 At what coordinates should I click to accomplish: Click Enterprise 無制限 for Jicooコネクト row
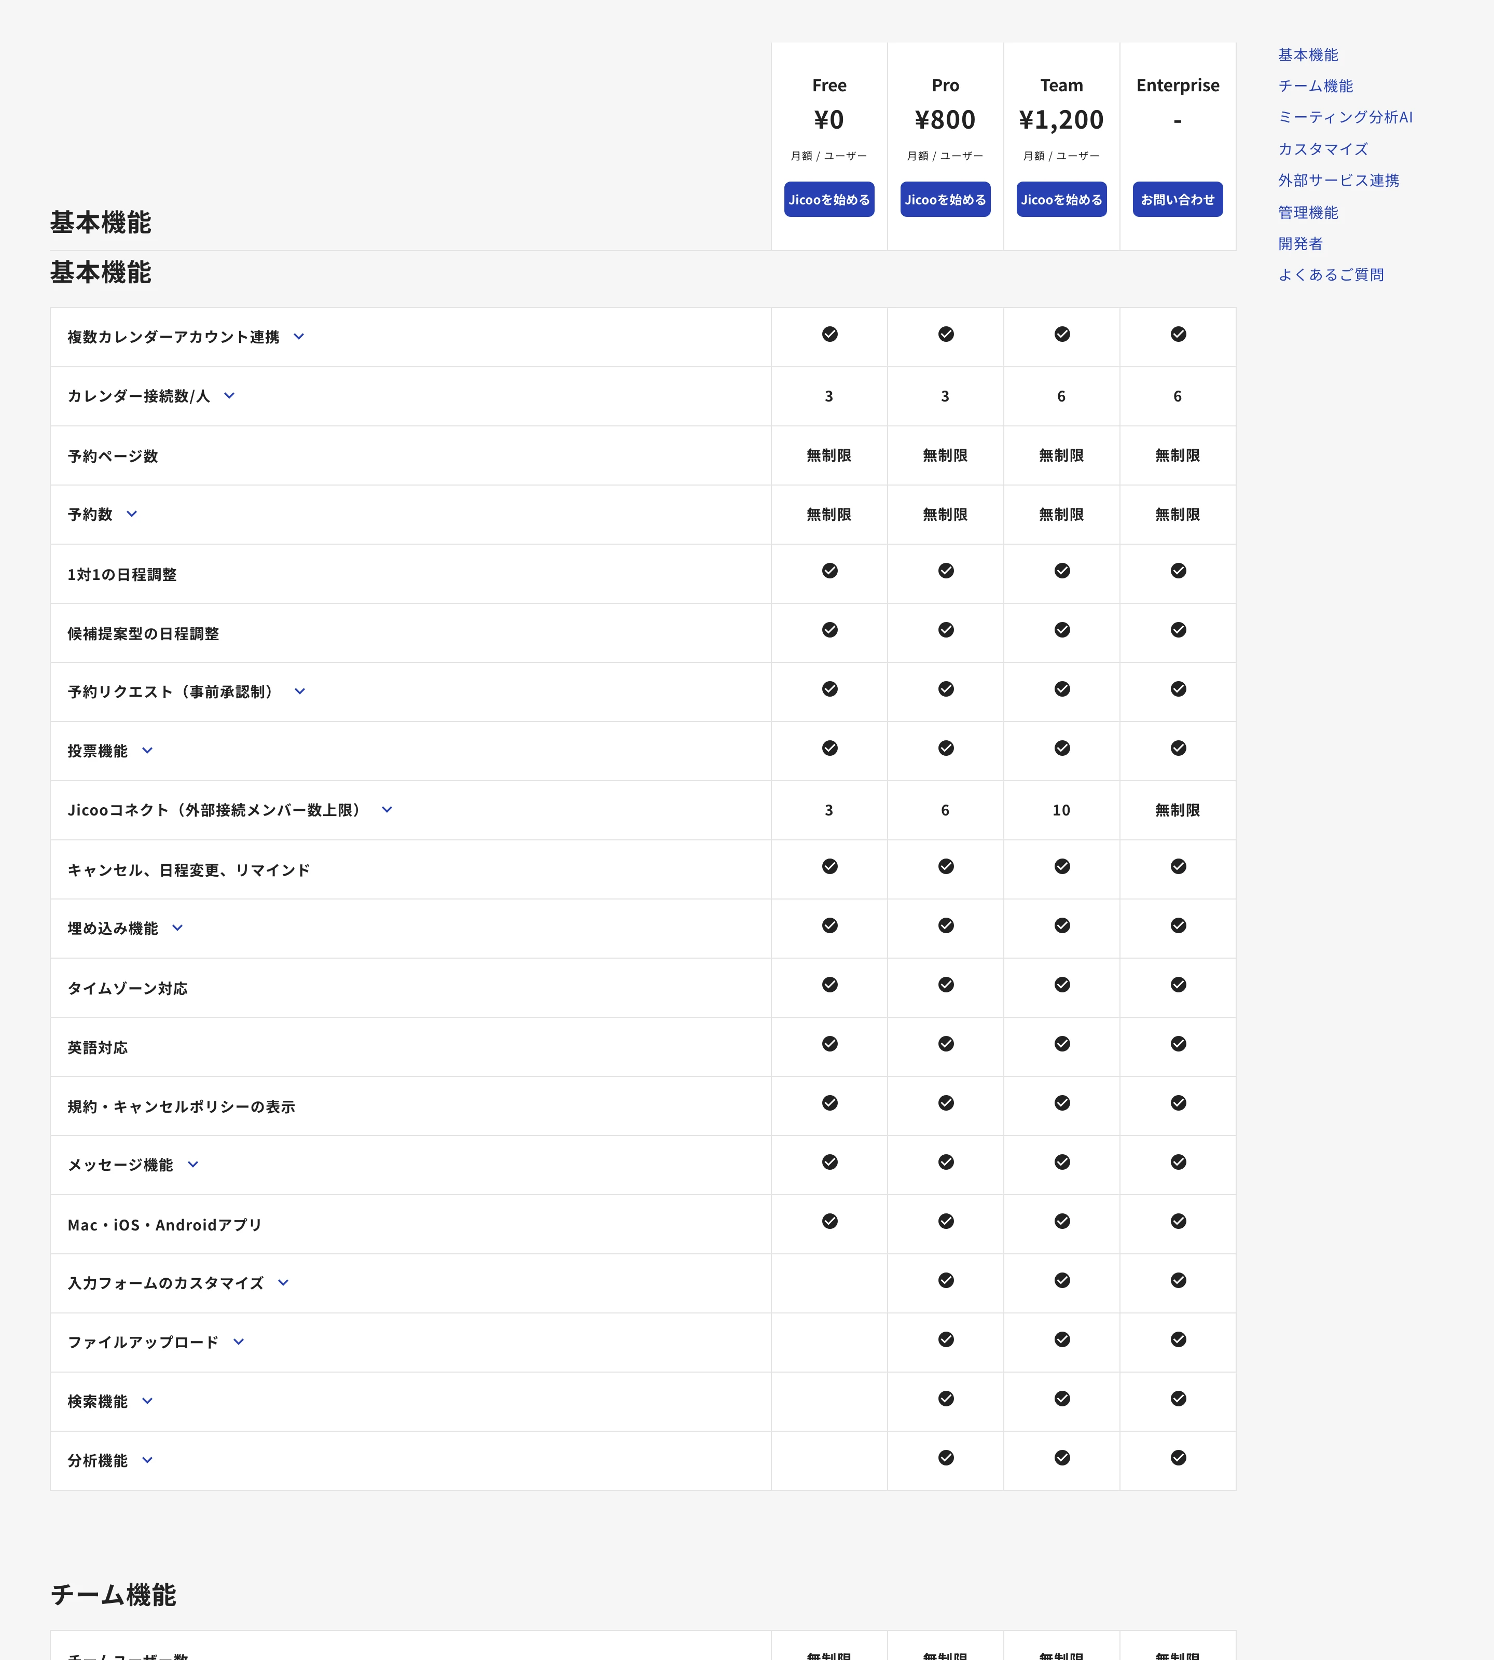(1177, 810)
